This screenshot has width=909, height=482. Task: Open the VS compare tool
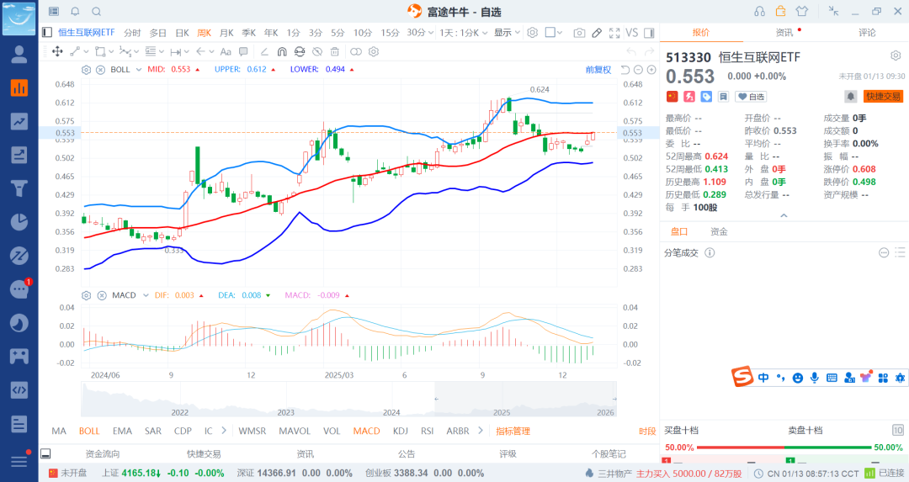(631, 33)
